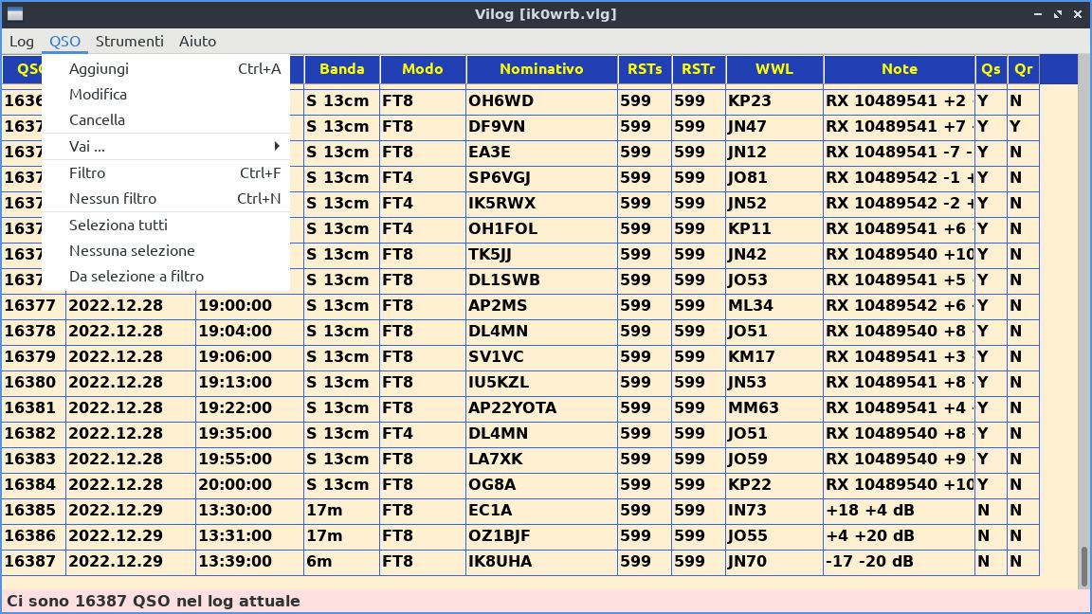The width and height of the screenshot is (1092, 614).
Task: Select callsign SV1VC cell
Action: point(542,356)
